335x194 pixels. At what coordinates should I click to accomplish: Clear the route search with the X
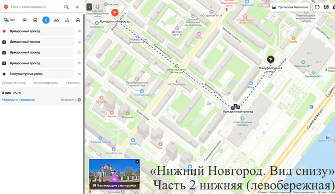click(77, 7)
